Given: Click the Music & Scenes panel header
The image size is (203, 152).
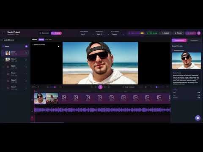Looking at the screenshot, I should (9, 40).
